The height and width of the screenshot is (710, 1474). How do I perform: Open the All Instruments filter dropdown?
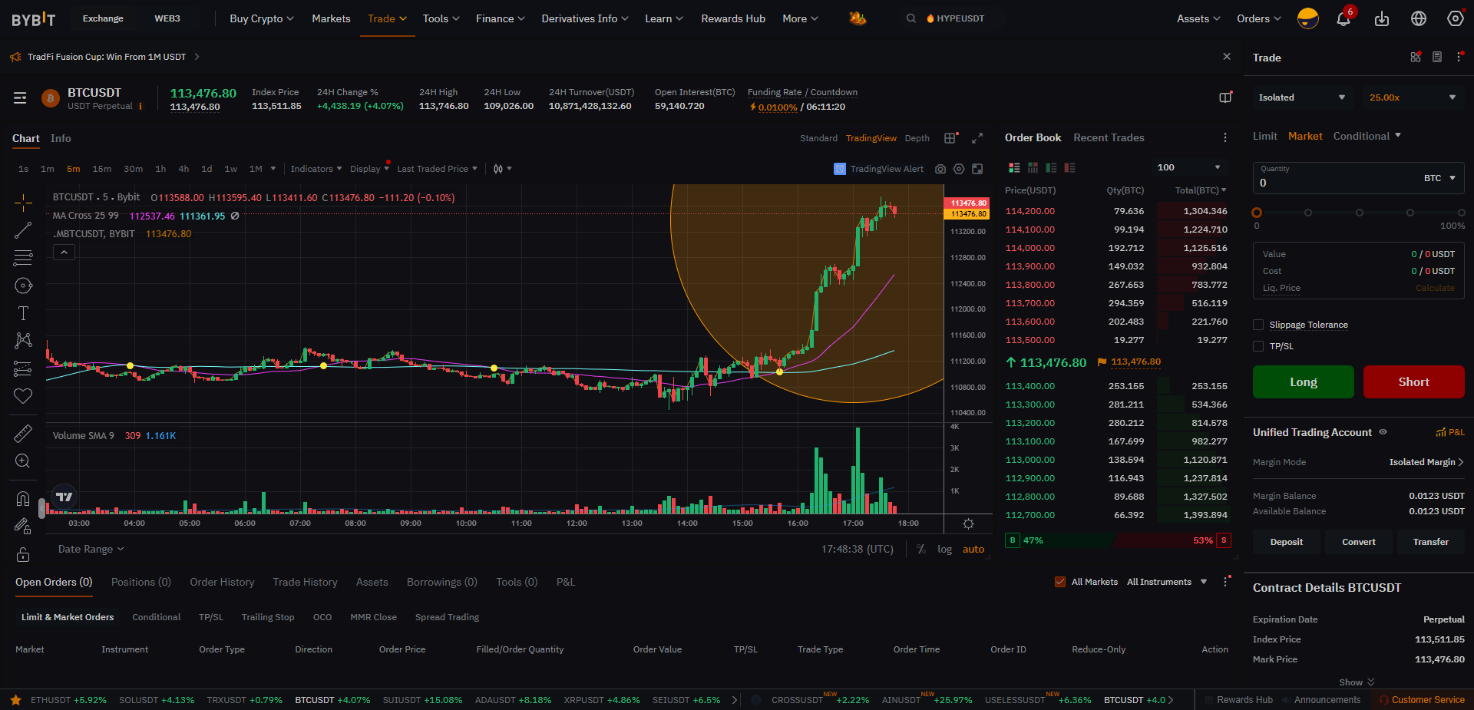click(x=1166, y=582)
